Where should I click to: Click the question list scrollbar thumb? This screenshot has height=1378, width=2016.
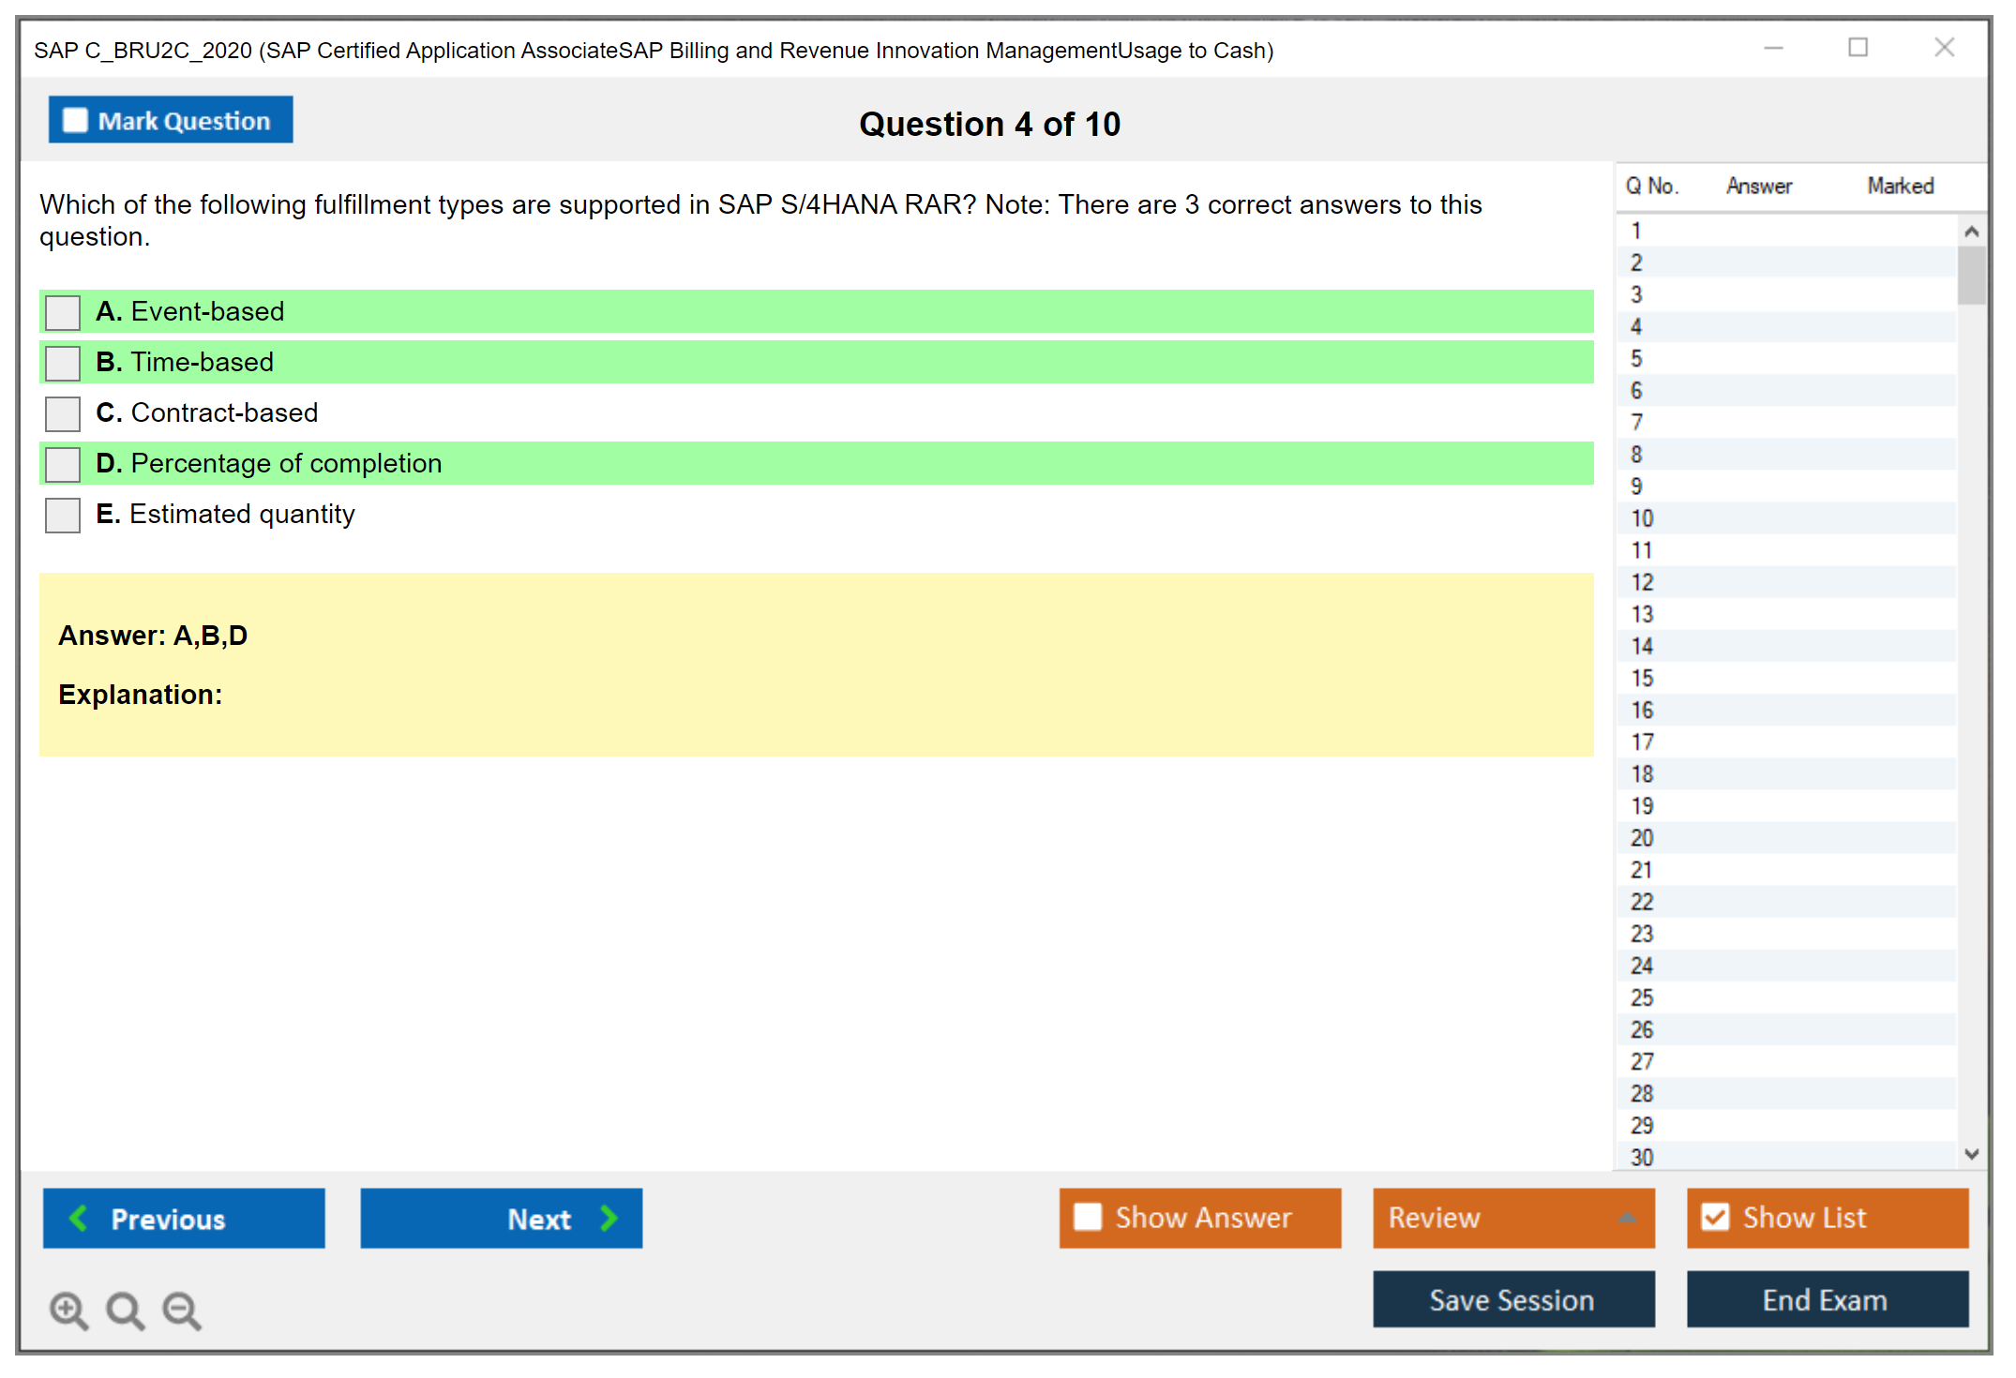point(1971,275)
